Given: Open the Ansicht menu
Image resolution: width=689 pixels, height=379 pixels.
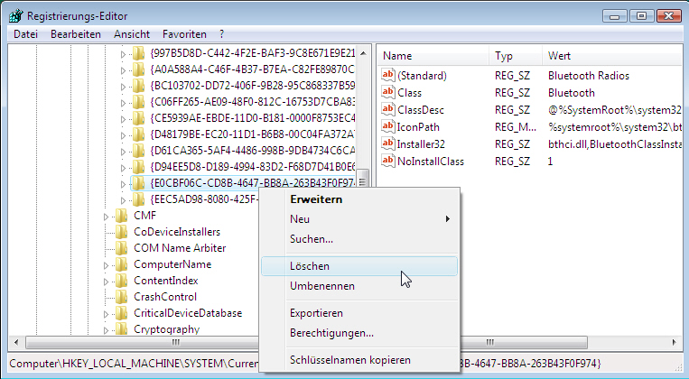Looking at the screenshot, I should tap(131, 34).
